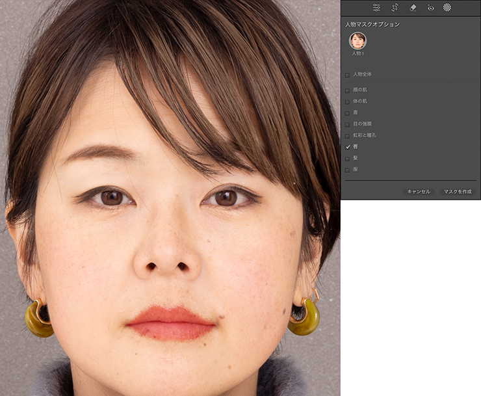Select the Healing eraser tool
The width and height of the screenshot is (481, 396).
pyautogui.click(x=412, y=8)
